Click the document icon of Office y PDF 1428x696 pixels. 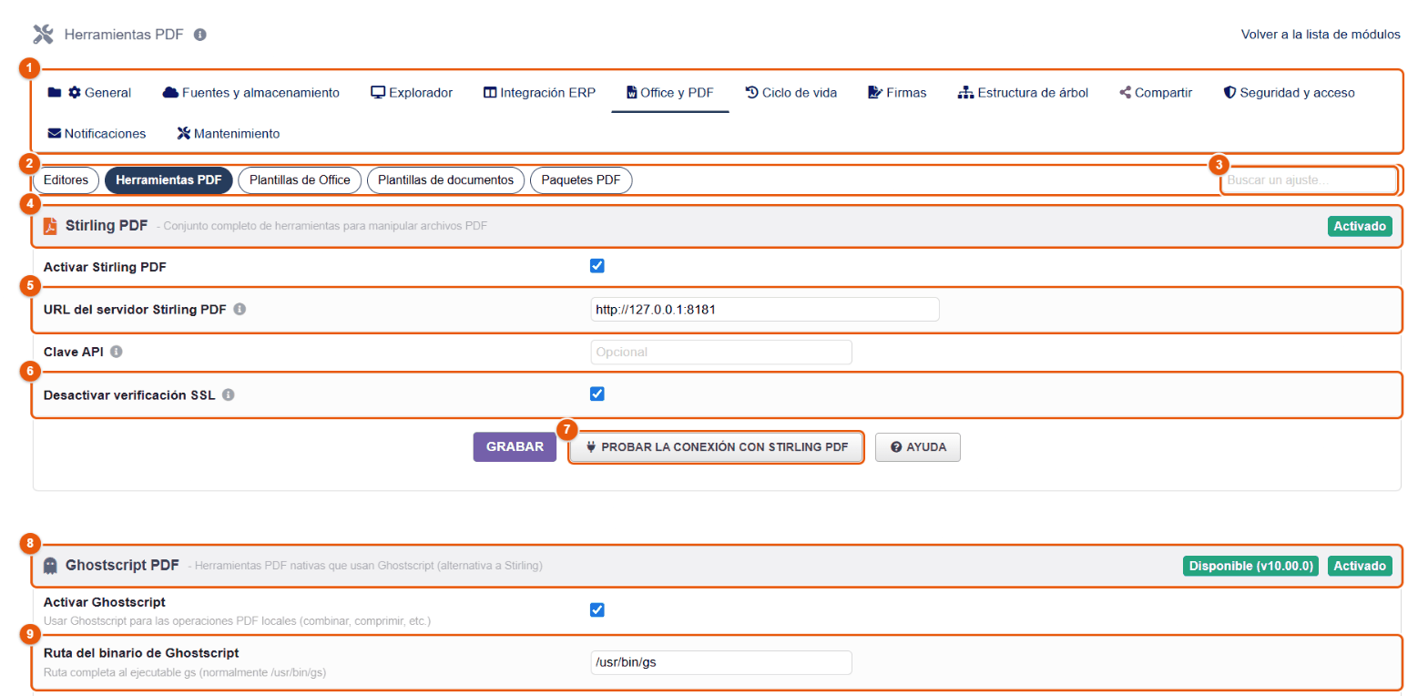632,92
